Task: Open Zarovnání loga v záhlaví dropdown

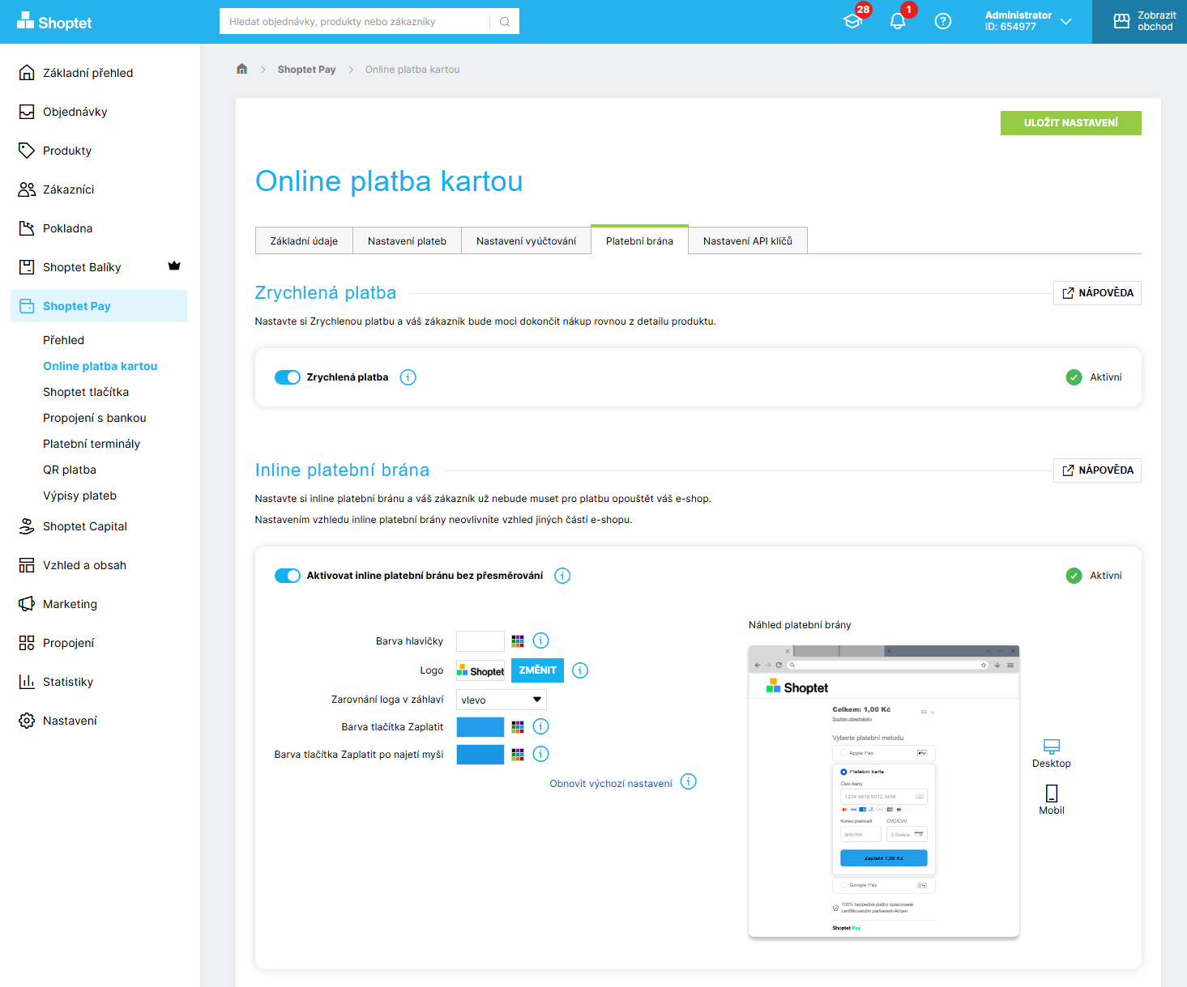Action: tap(501, 700)
